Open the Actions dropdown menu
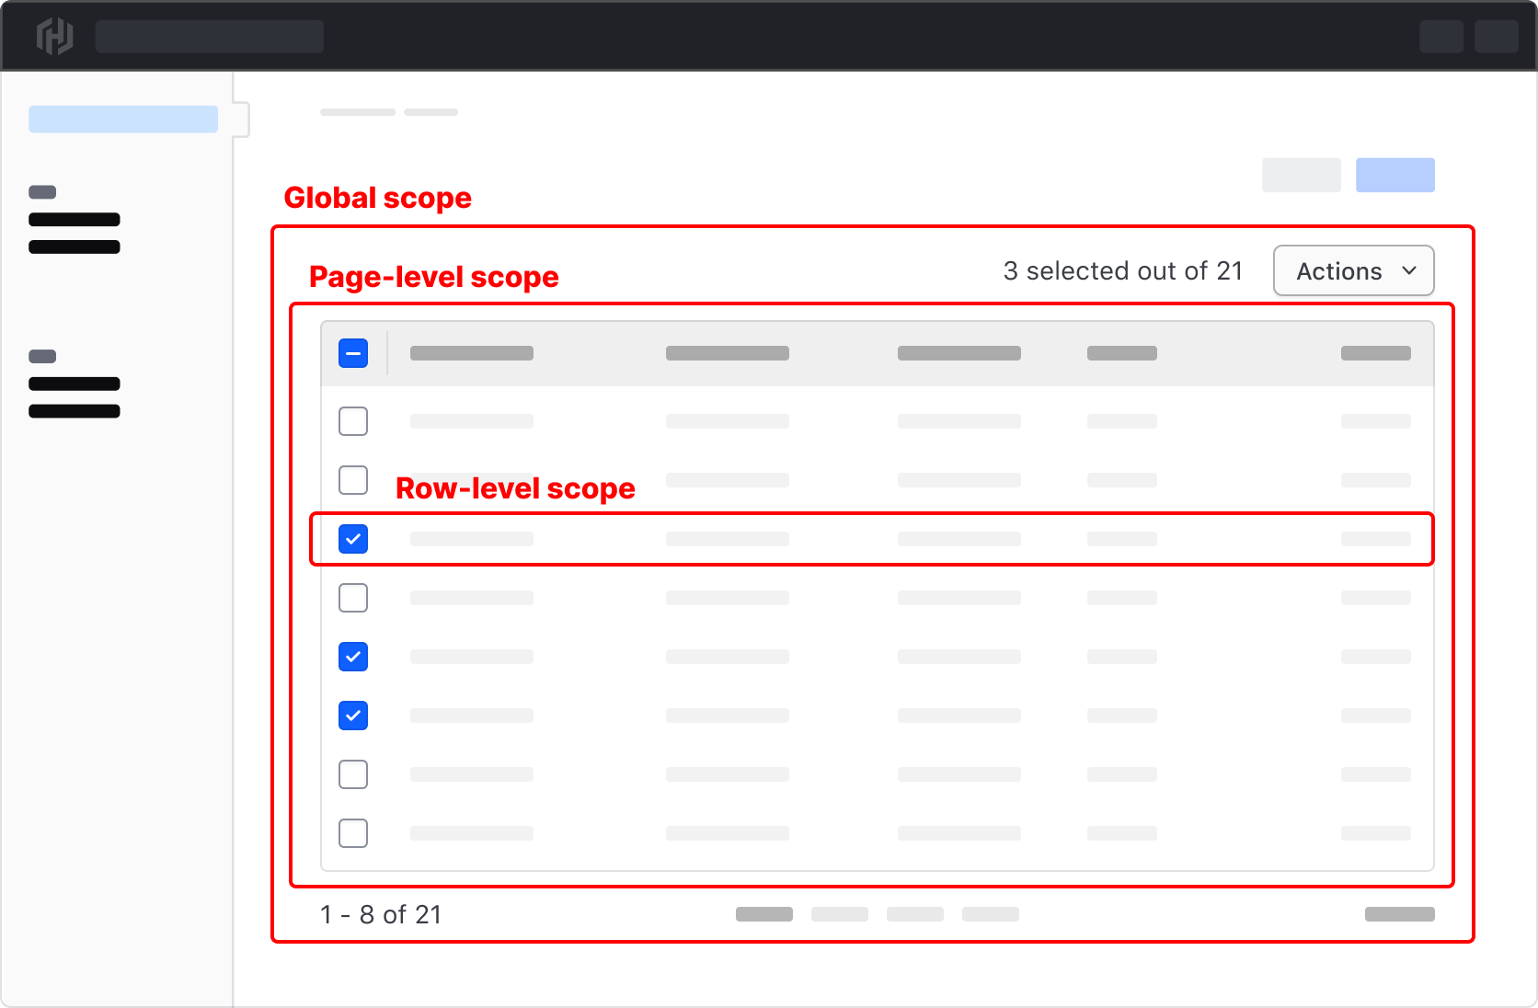 [1353, 270]
